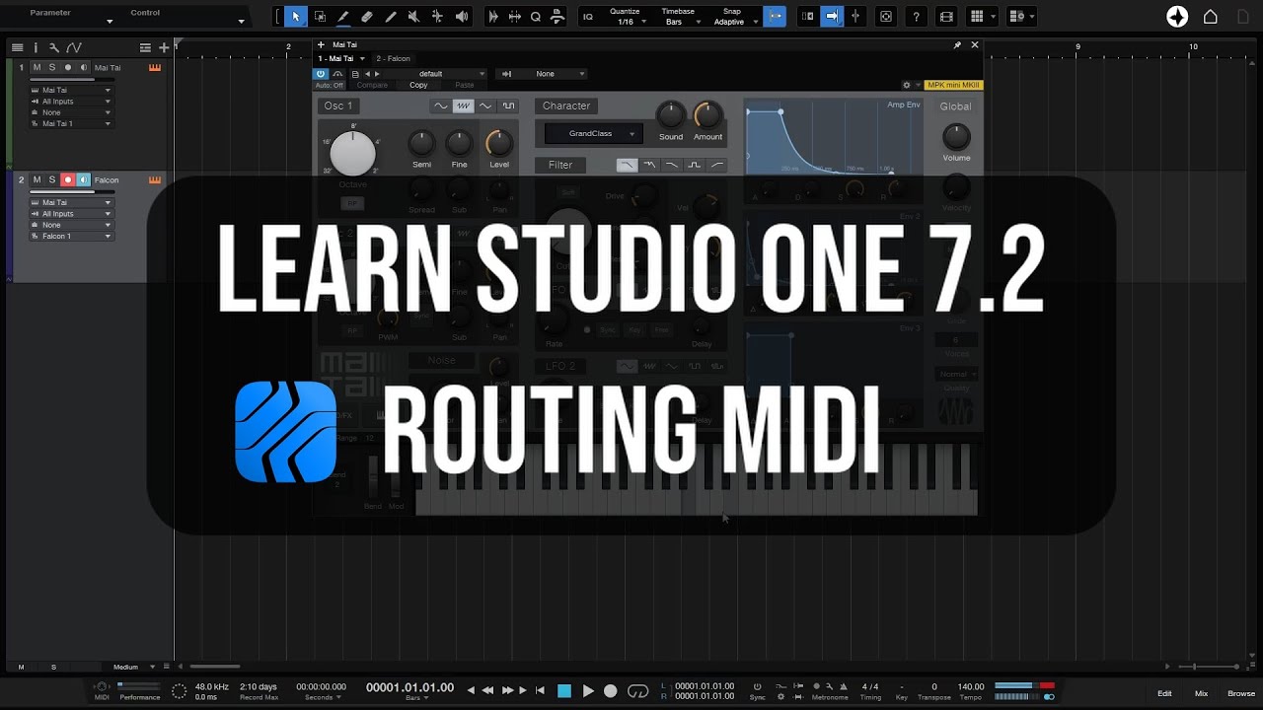Click the Falcon track keyboard icon
The image size is (1263, 710).
click(x=155, y=179)
